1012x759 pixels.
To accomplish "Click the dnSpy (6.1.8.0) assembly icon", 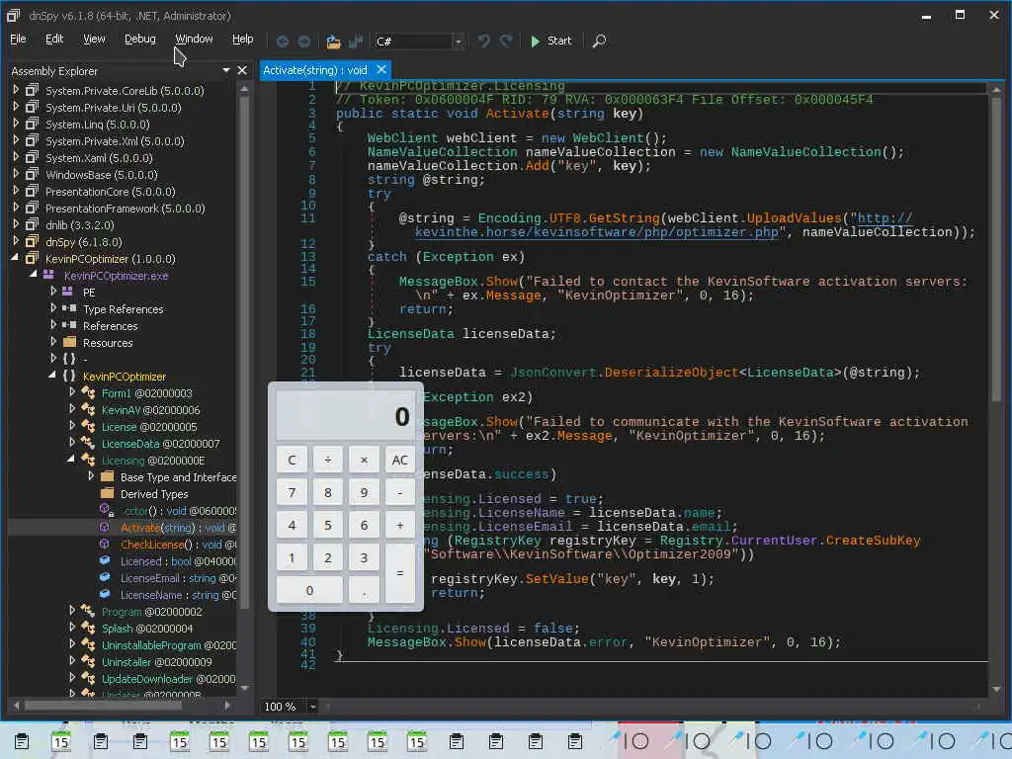I will (32, 241).
